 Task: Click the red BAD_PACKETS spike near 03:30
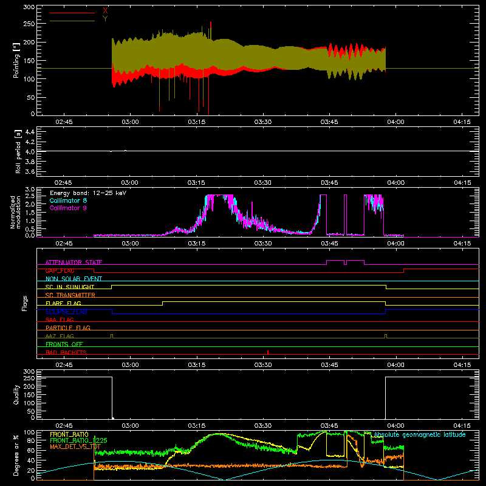(x=268, y=352)
